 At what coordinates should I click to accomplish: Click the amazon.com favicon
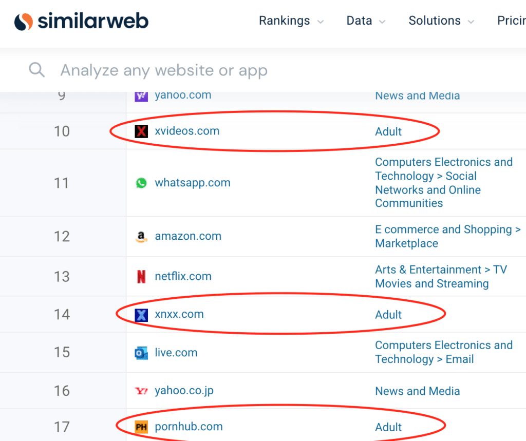[141, 237]
